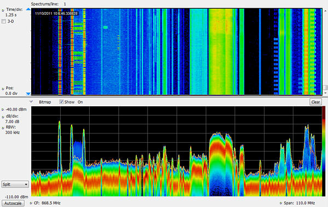Click the blue down arrow near Pos
This screenshot has width=328, height=207.
(28, 94)
